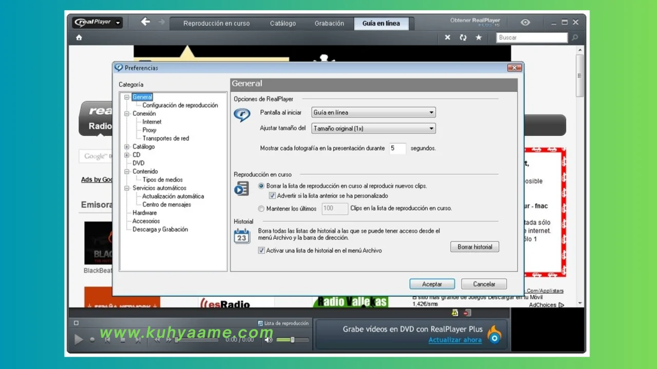The width and height of the screenshot is (657, 369).
Task: Select 'Mantener los últimos' radio button
Action: 261,209
